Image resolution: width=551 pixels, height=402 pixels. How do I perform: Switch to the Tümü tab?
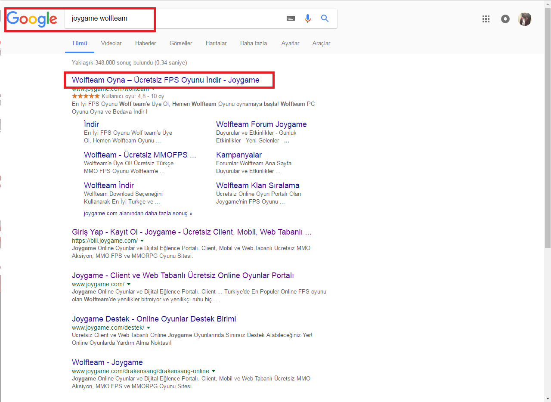(80, 43)
